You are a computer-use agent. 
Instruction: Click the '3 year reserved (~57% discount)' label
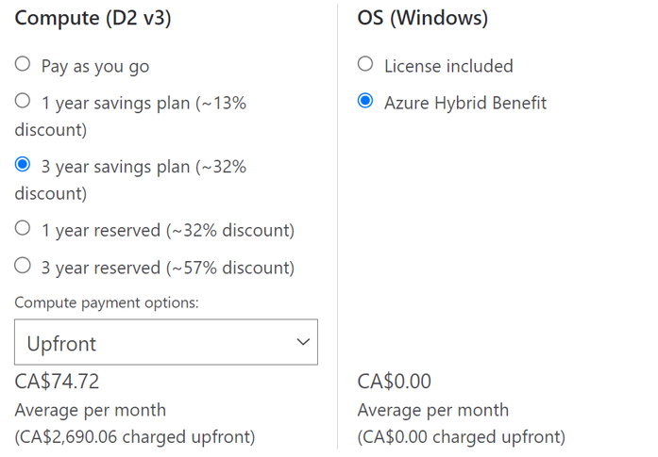pyautogui.click(x=167, y=268)
